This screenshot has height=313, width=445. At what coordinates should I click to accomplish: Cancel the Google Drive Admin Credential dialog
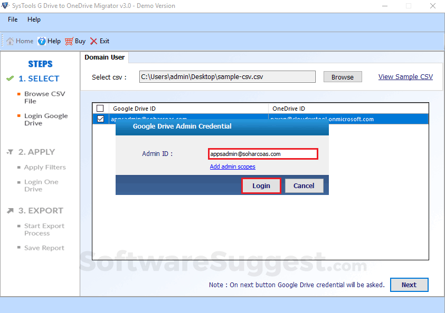(x=304, y=186)
